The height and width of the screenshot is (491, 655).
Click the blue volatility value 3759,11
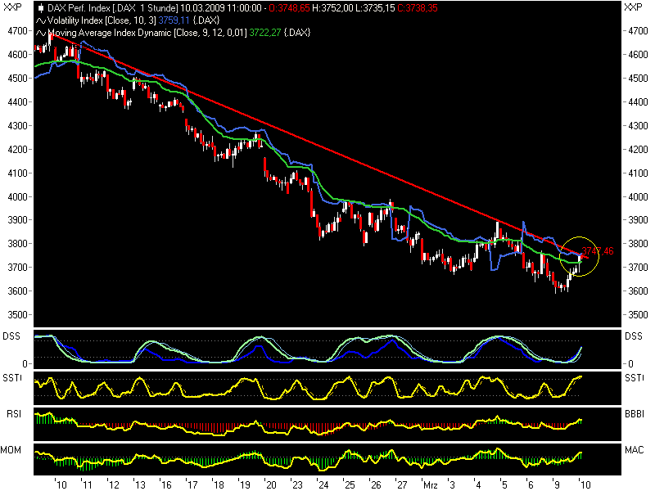click(174, 20)
